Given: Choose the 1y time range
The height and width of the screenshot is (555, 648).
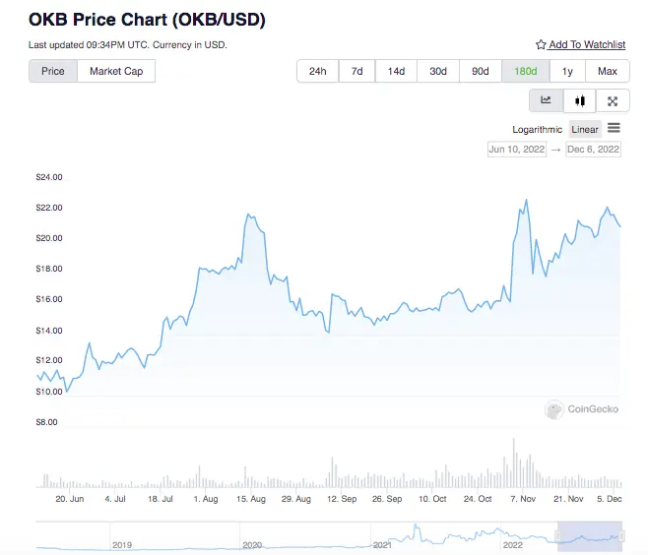Looking at the screenshot, I should coord(567,71).
